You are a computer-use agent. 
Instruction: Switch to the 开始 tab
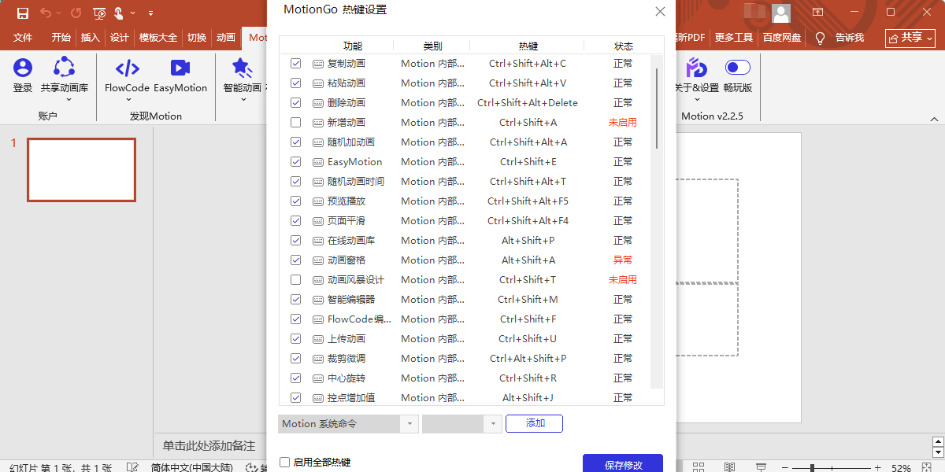(61, 38)
